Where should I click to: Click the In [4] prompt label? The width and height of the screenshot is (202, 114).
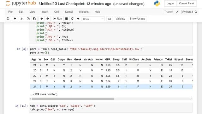point(22,49)
